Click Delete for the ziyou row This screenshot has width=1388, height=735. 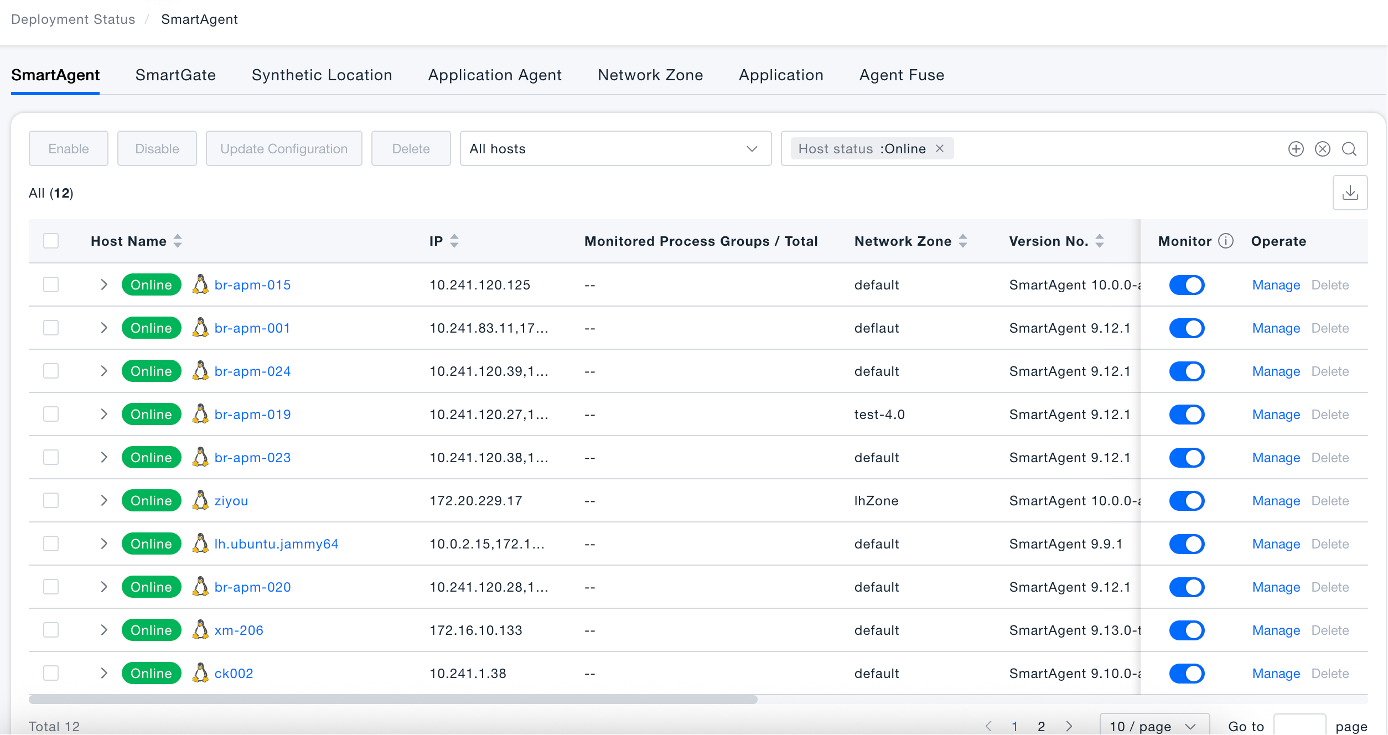click(1330, 500)
